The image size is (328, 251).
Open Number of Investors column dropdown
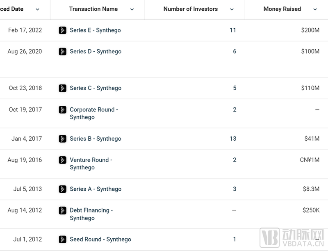pyautogui.click(x=232, y=9)
